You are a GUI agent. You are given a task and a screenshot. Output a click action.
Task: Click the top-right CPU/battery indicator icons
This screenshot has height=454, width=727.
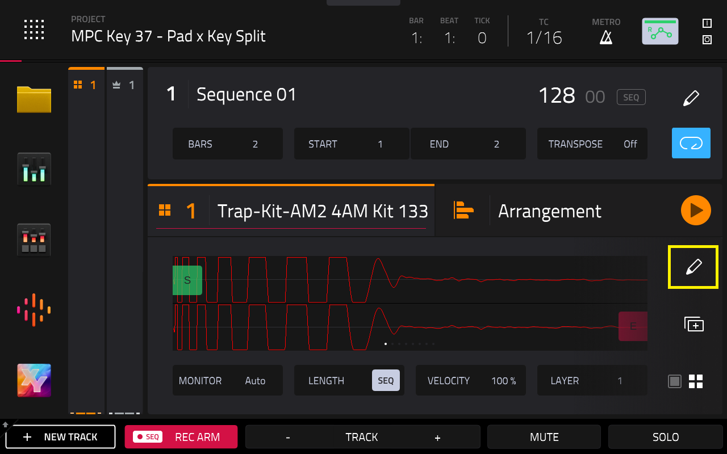[707, 31]
